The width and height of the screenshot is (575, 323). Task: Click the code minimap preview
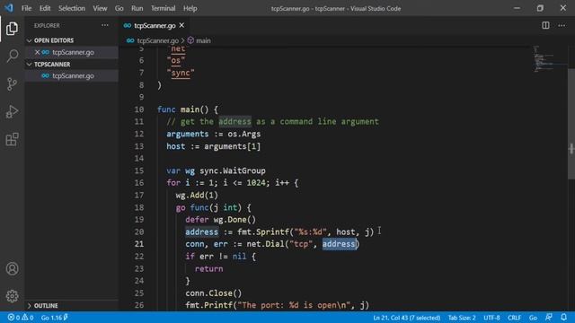[x=549, y=58]
